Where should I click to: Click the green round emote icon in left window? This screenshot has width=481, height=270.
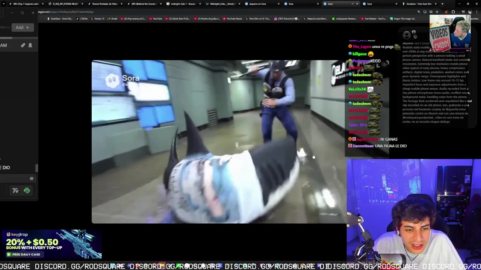27,190
